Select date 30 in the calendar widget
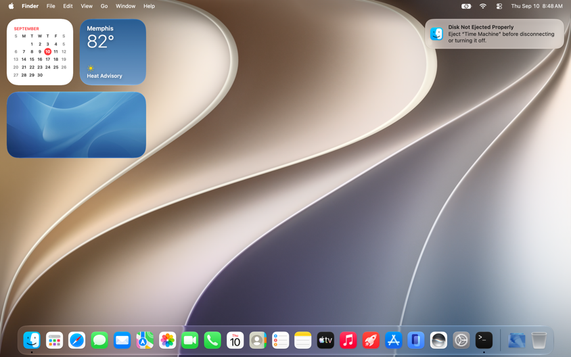This screenshot has width=571, height=357. (40, 75)
